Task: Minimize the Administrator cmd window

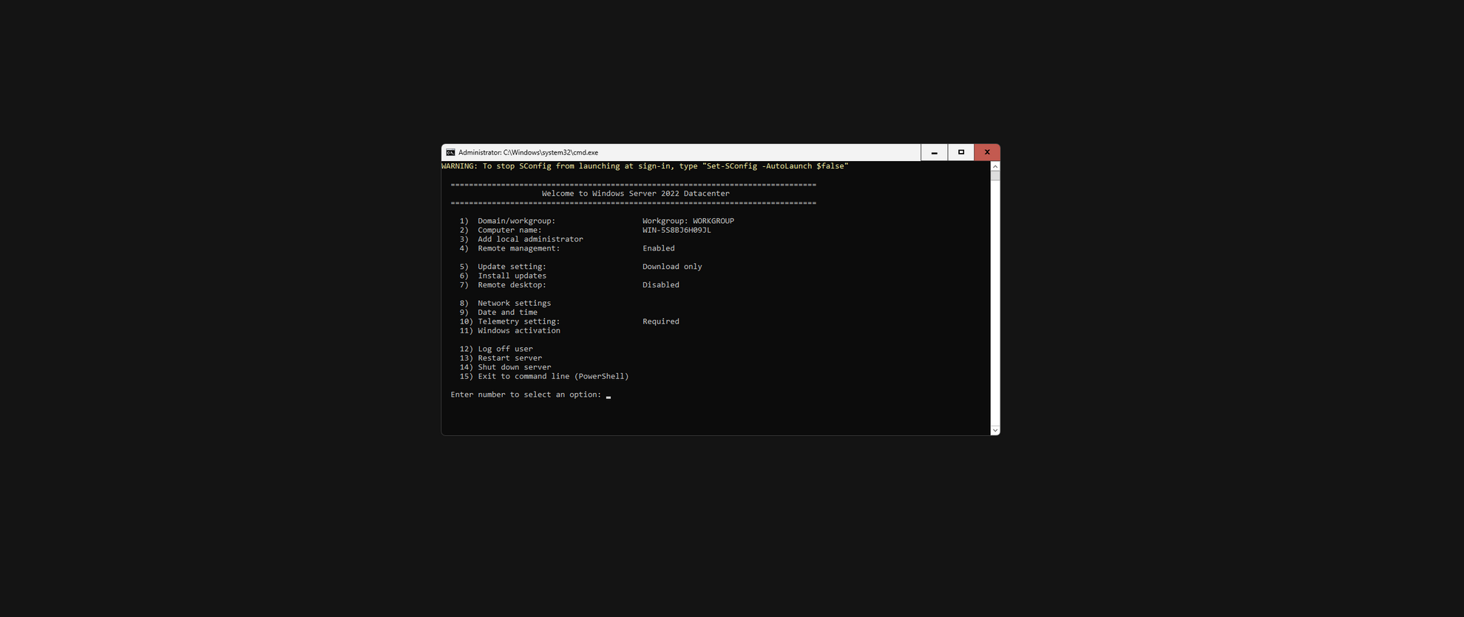Action: coord(935,152)
